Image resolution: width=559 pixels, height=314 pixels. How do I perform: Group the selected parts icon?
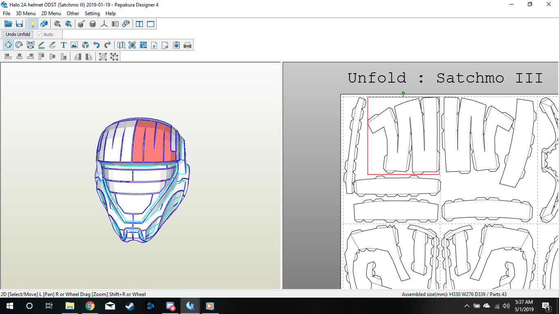coord(103,56)
